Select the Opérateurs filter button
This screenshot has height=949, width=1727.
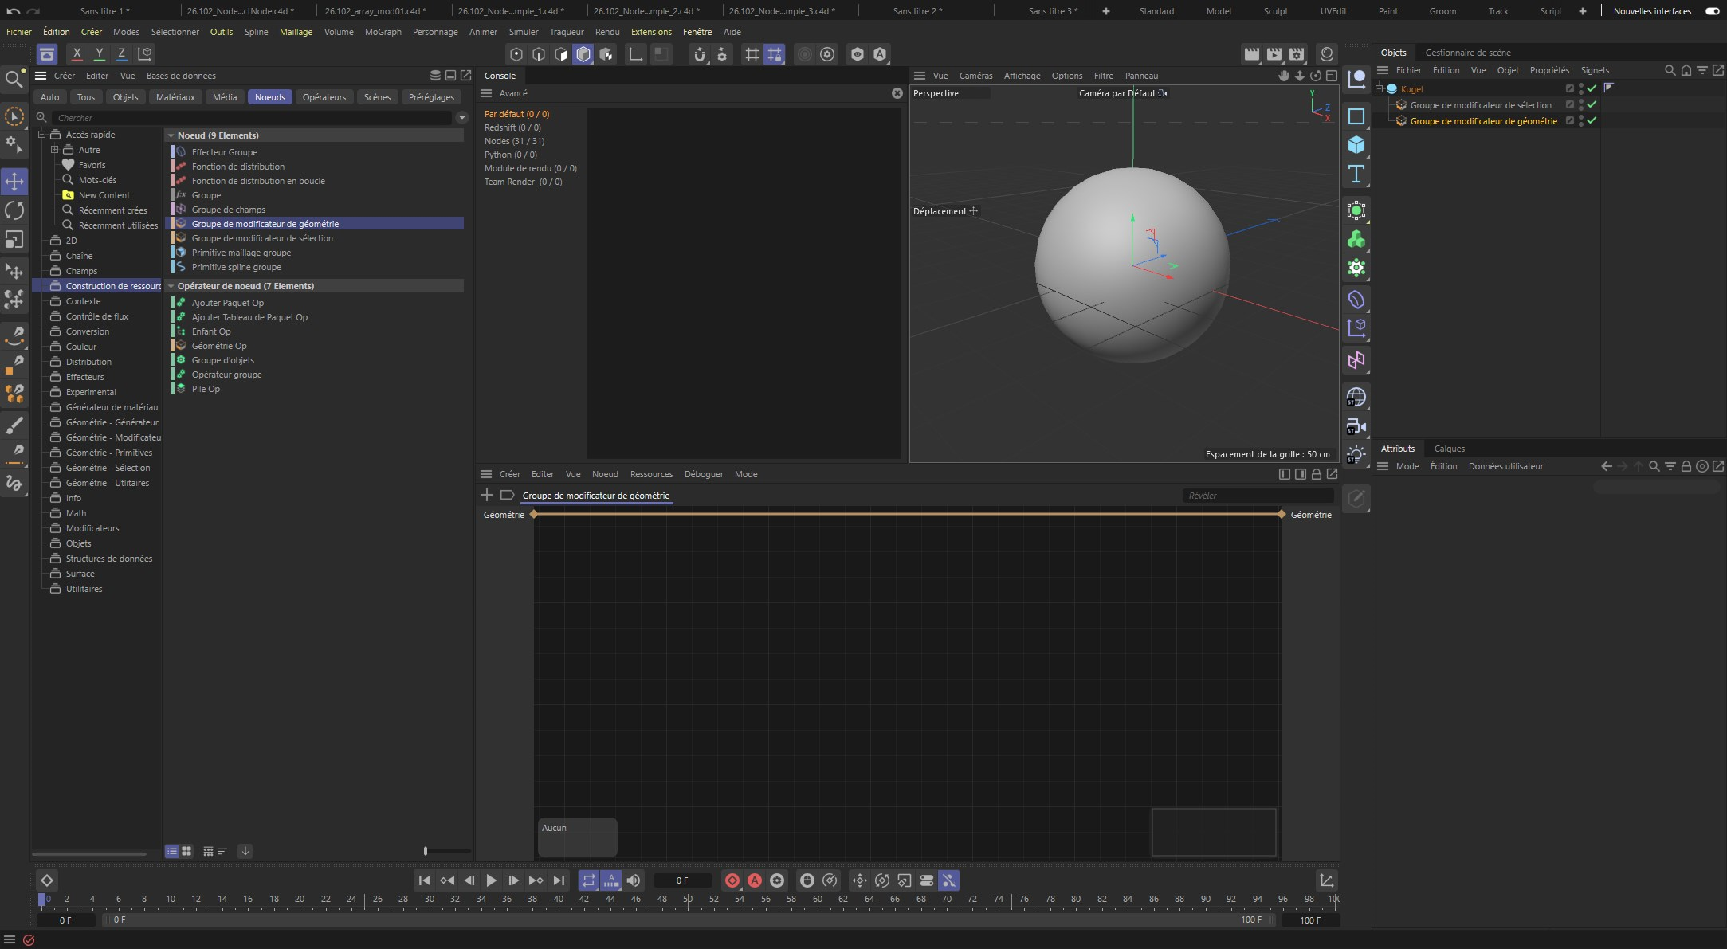pyautogui.click(x=324, y=97)
